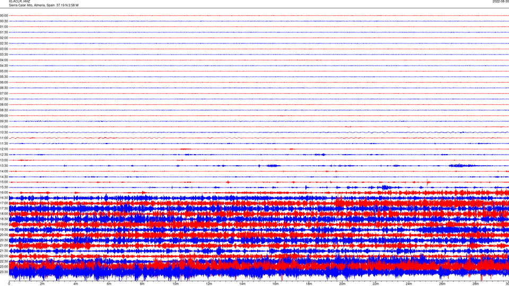This screenshot has width=509, height=286.
Task: Select the 02:00 time label
Action: (4, 38)
